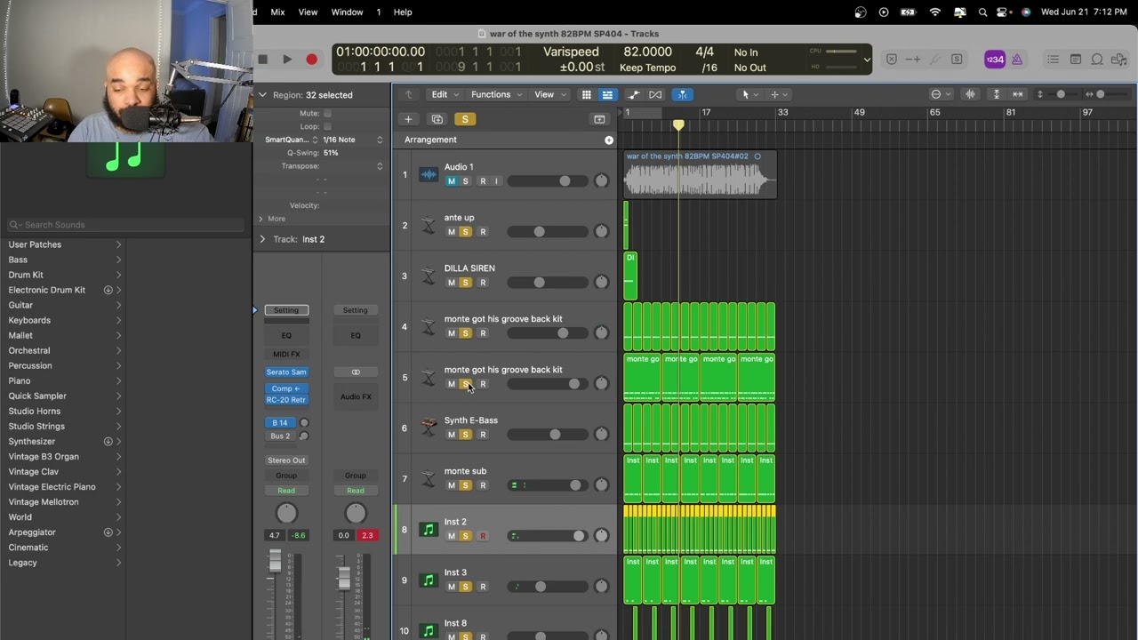The width and height of the screenshot is (1138, 640).
Task: Click the horizontal auto zoom button
Action: 1018,94
